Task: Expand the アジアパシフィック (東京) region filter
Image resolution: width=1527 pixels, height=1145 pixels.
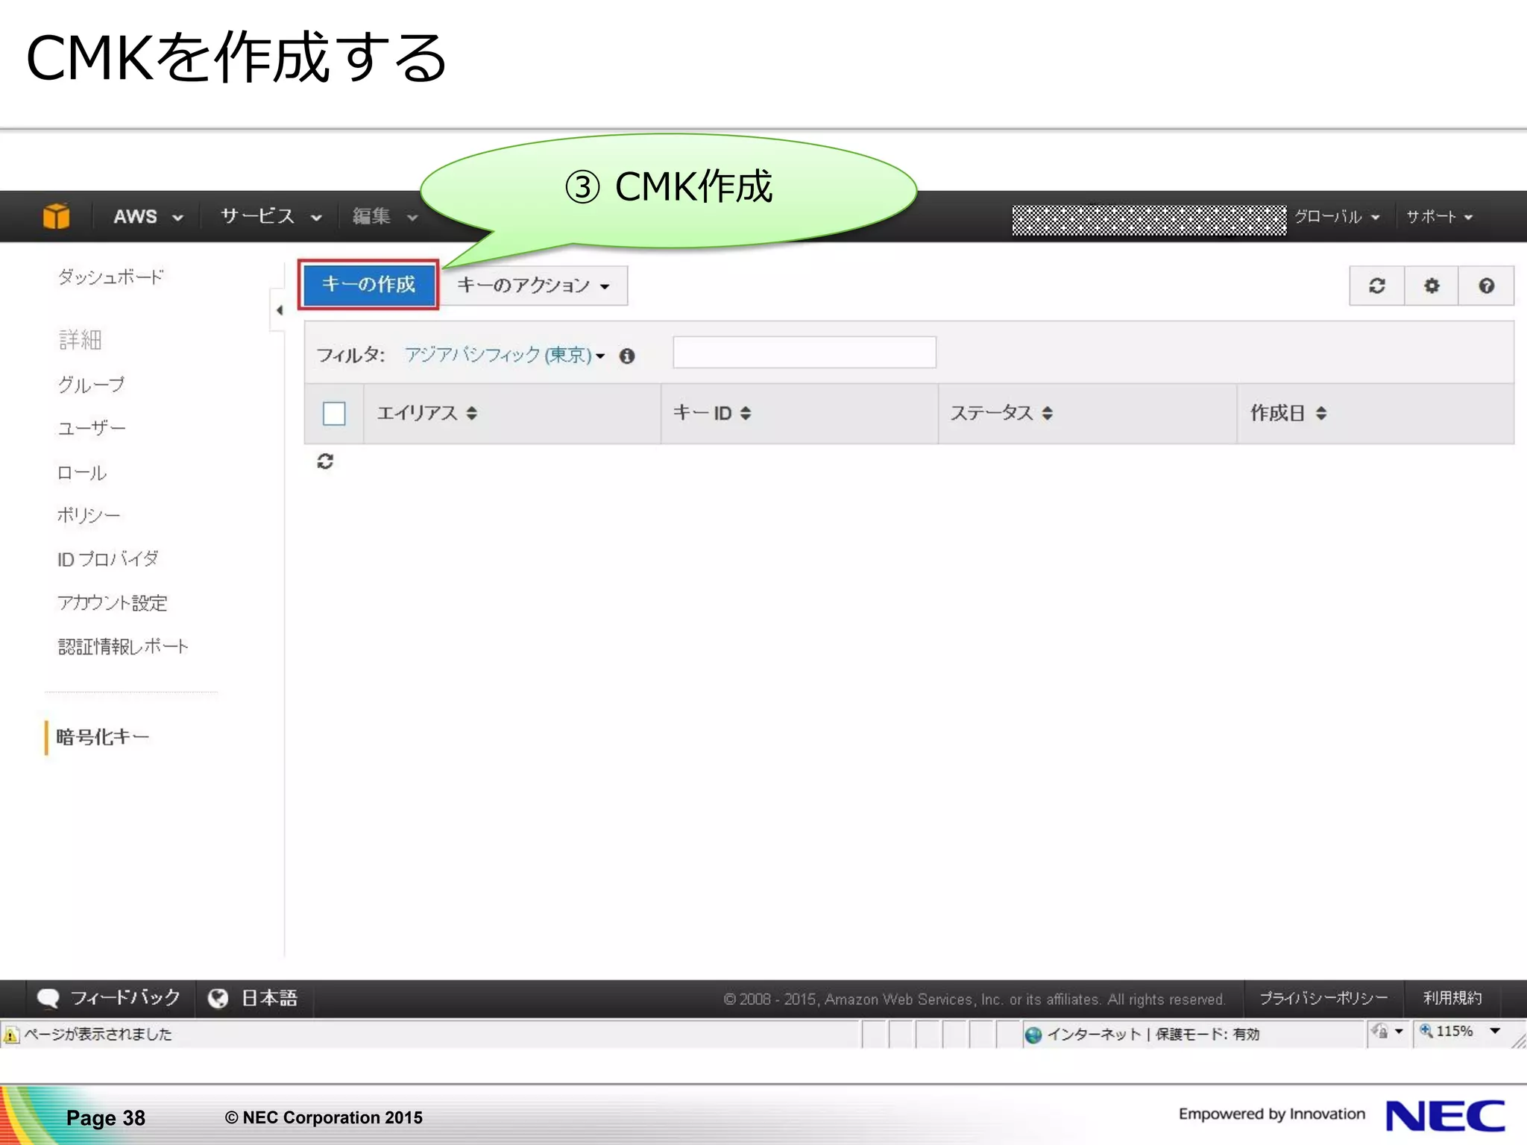Action: coord(505,356)
